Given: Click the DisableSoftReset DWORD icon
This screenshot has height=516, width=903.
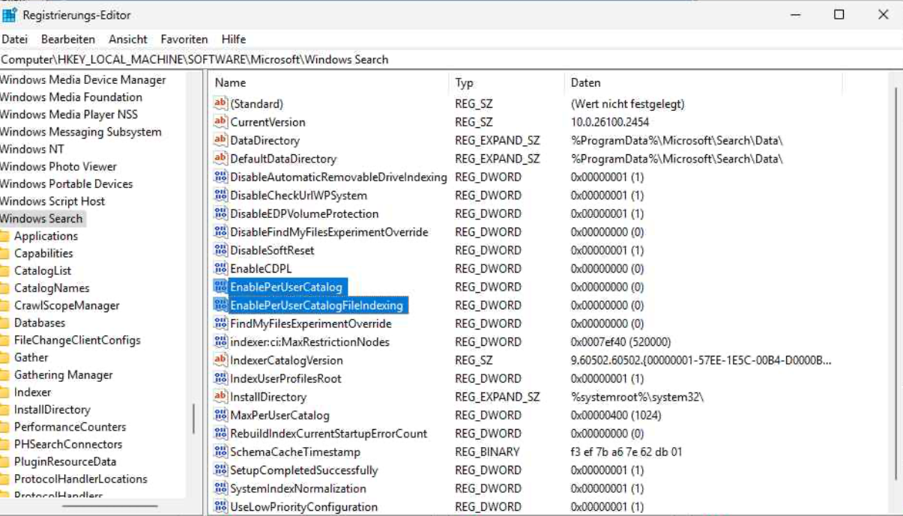Looking at the screenshot, I should click(x=220, y=250).
